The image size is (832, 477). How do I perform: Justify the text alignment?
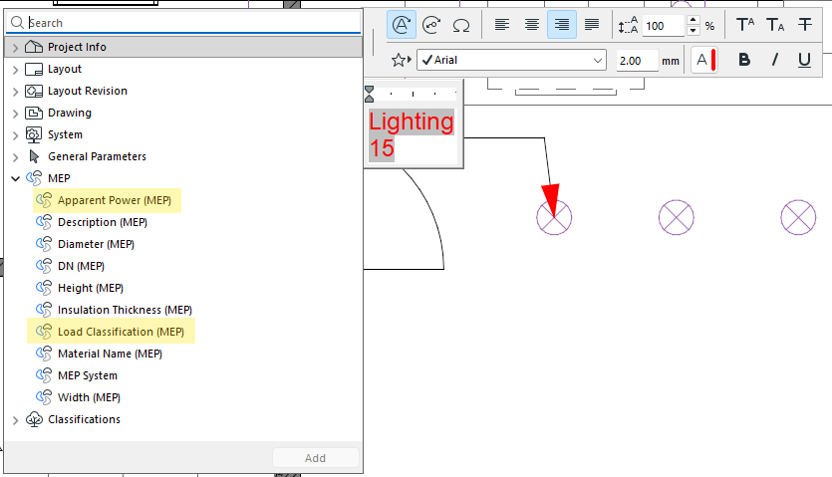[592, 25]
